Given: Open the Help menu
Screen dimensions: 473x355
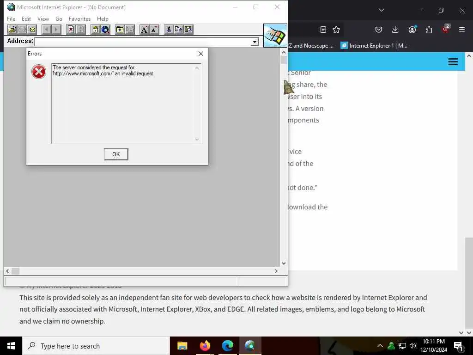Looking at the screenshot, I should click(103, 18).
